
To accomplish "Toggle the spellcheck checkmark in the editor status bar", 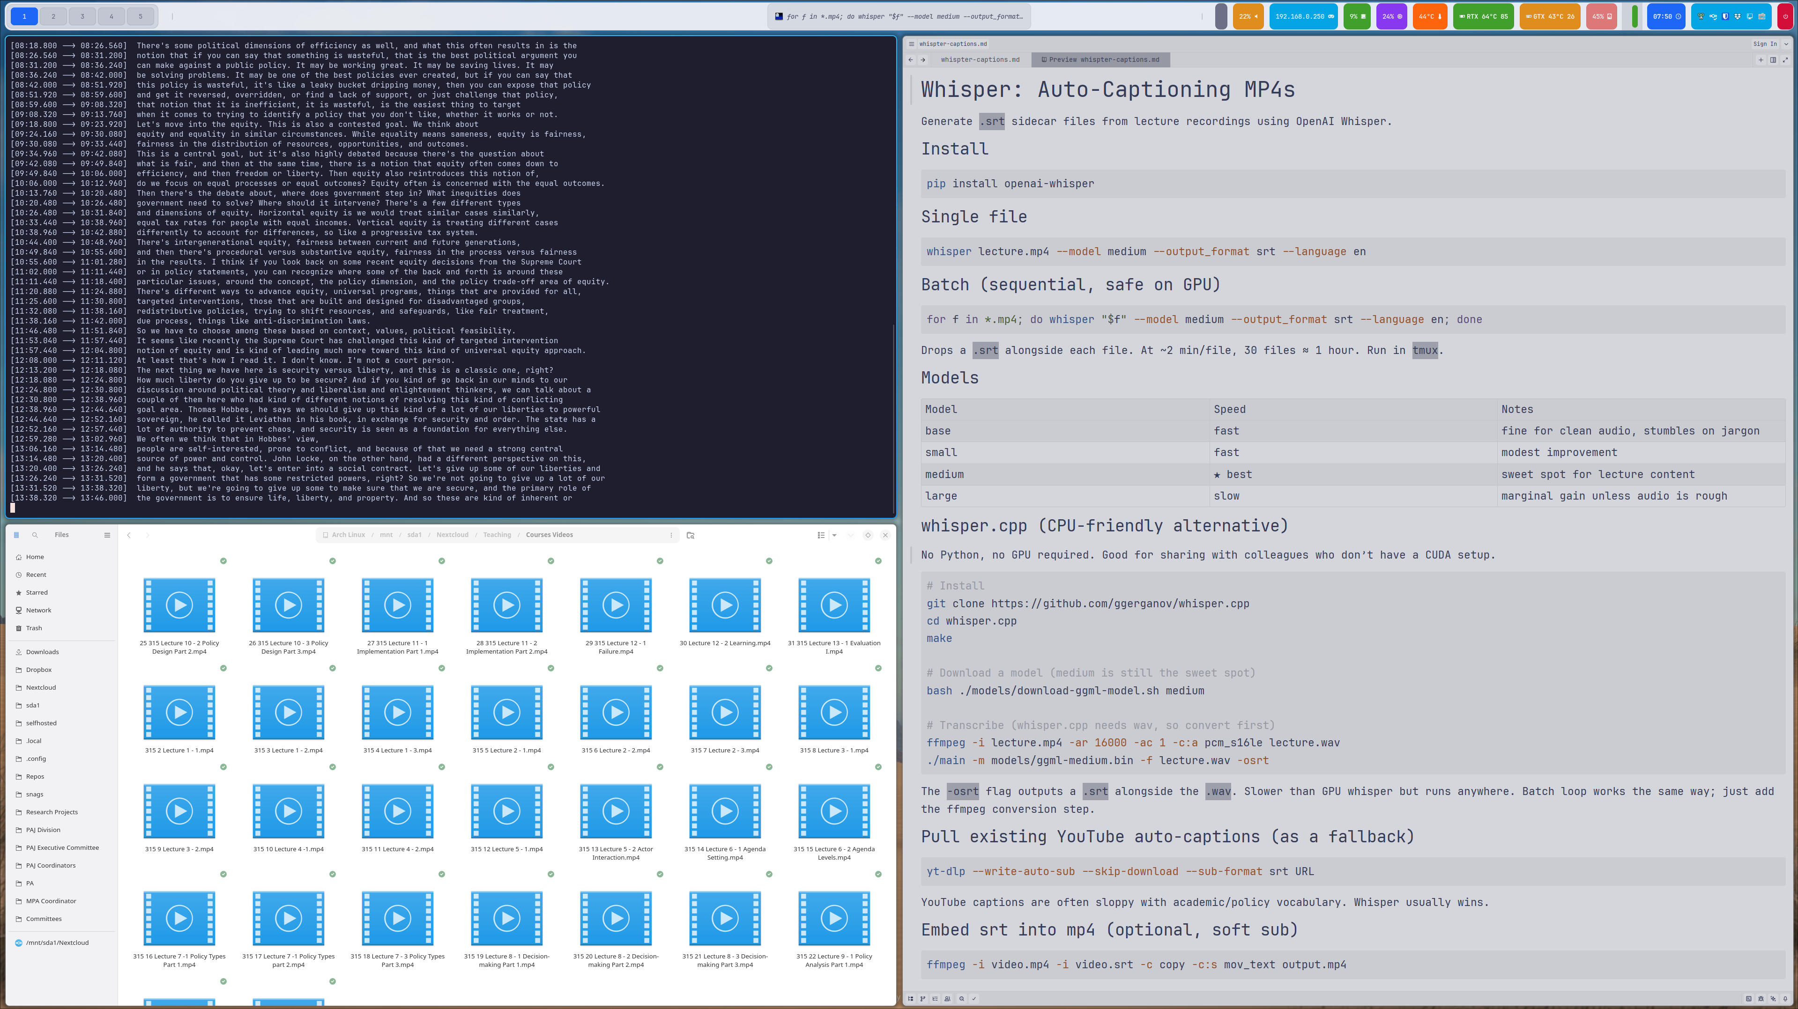I will click(x=975, y=999).
